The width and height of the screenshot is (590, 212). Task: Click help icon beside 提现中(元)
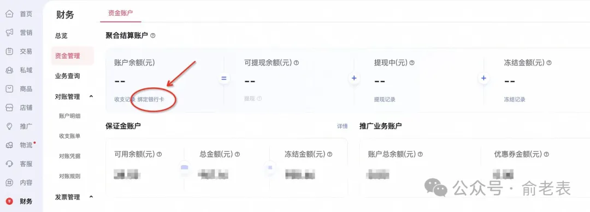pyautogui.click(x=412, y=63)
